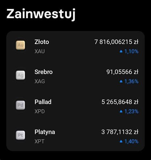Tap the gold Au icon
Screen dimensions: 151x160
point(20,45)
